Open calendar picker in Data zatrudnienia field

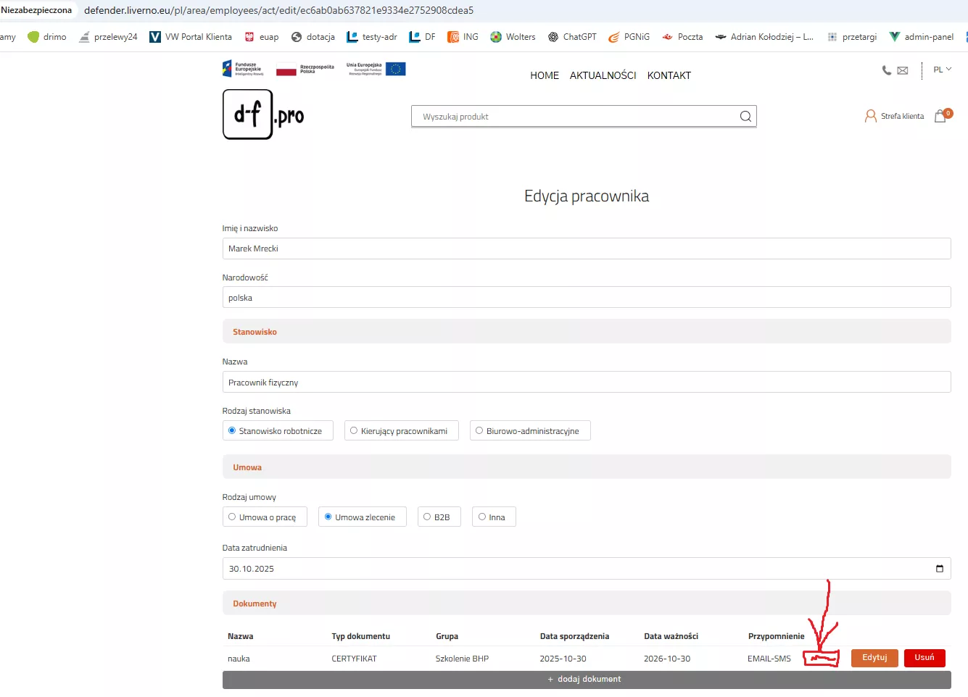pyautogui.click(x=939, y=569)
